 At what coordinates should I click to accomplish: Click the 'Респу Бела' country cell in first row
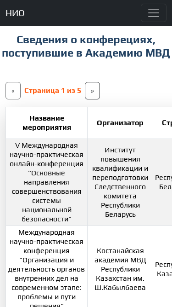tap(163, 182)
